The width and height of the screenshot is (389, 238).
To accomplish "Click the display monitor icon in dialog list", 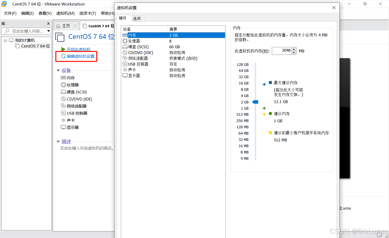I will 125,76.
